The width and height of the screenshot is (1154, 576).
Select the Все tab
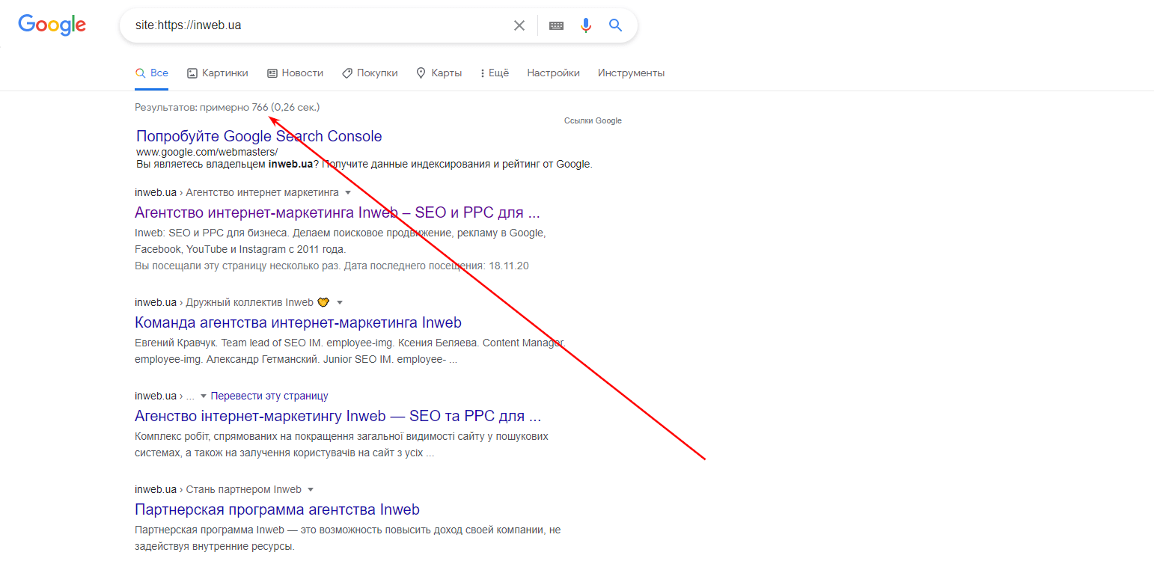coord(152,73)
